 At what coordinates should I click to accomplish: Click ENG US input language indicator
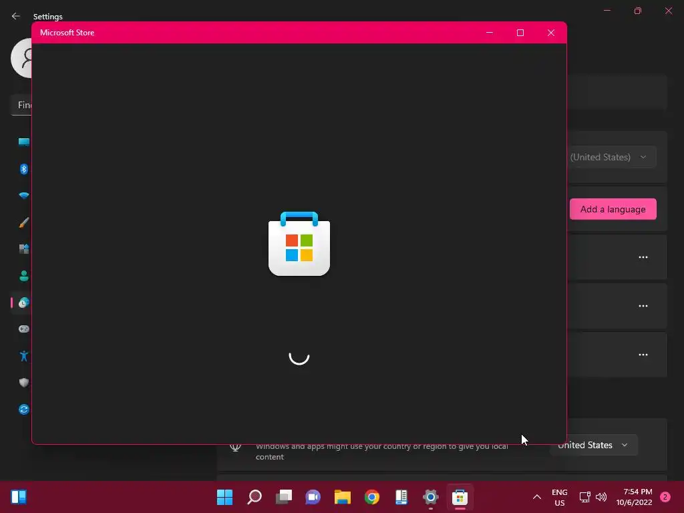(560, 497)
